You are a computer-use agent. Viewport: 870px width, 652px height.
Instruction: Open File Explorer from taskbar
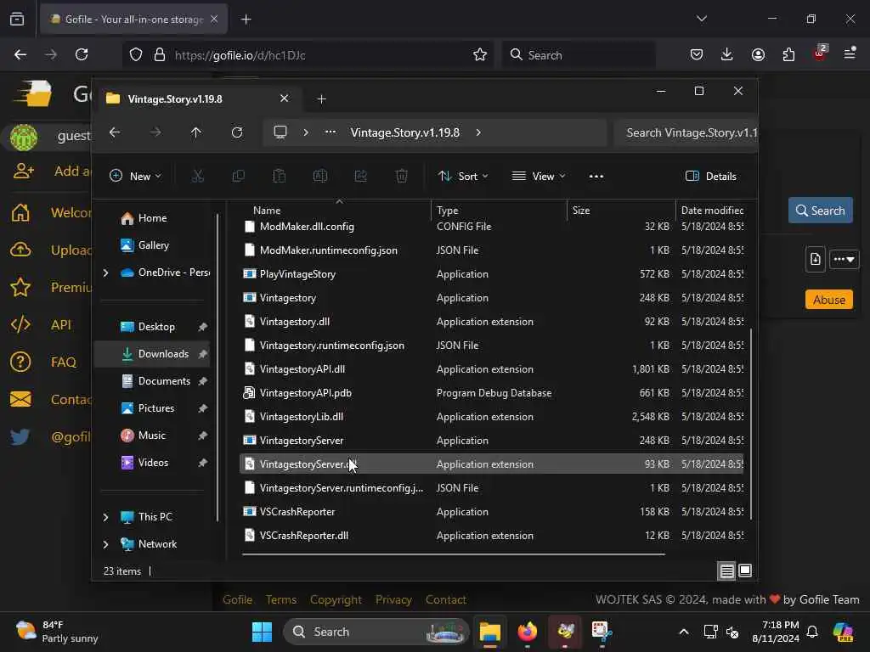490,632
